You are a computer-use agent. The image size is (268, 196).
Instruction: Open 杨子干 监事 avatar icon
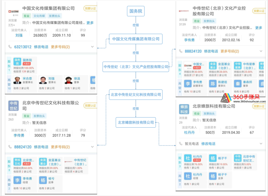point(213,176)
